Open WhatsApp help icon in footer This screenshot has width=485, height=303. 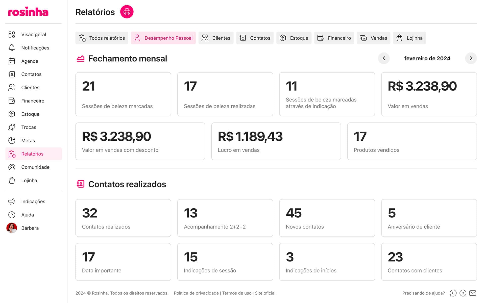(453, 293)
